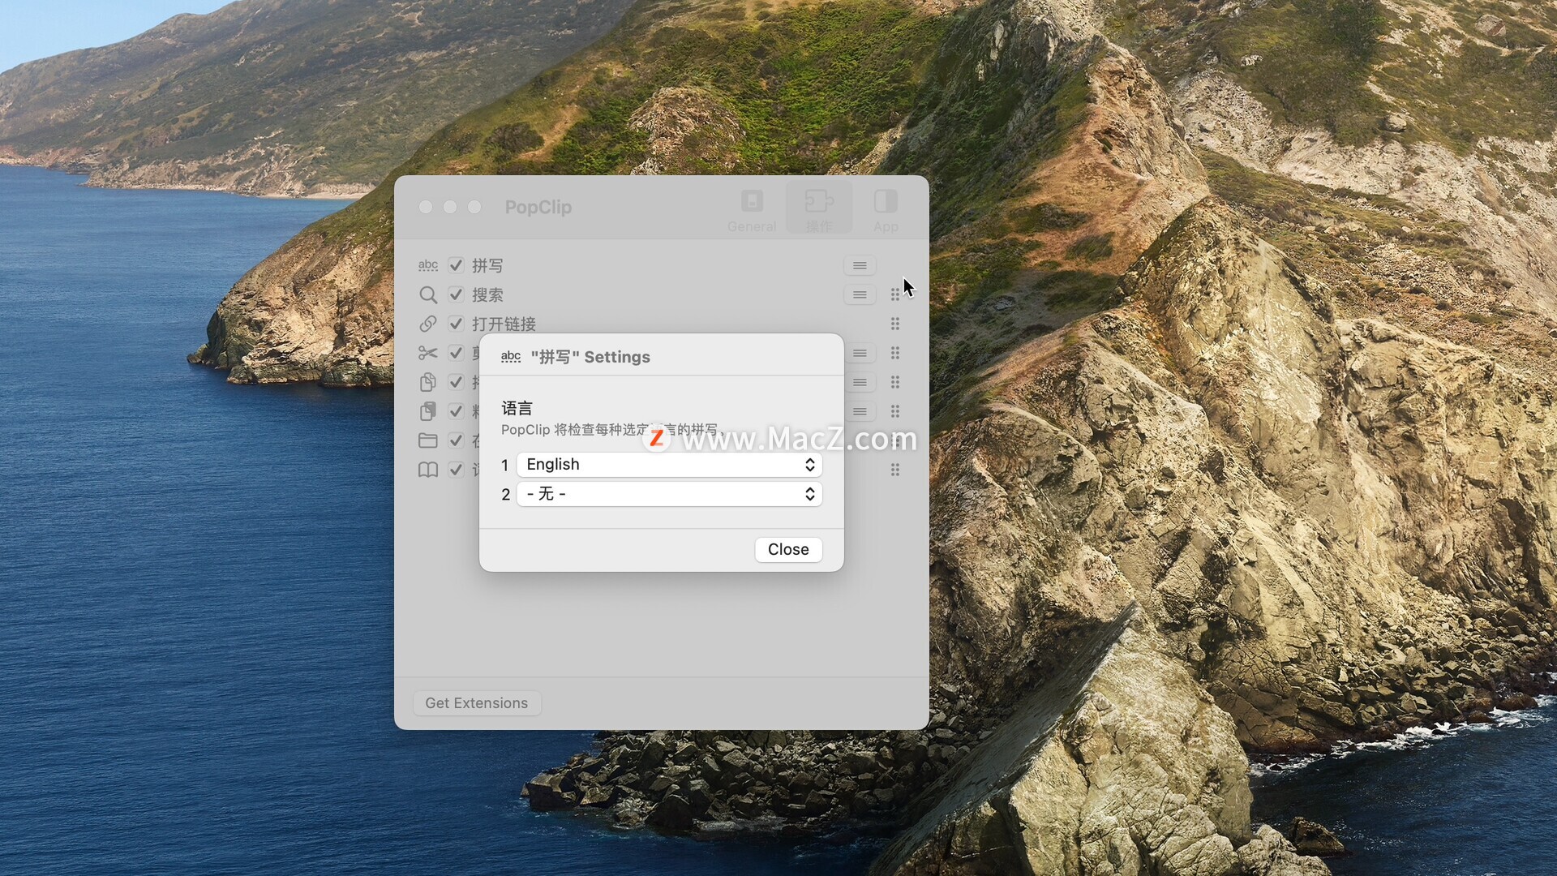Grab the reorder handle on the dictionary book row
The height and width of the screenshot is (876, 1557).
(x=895, y=470)
